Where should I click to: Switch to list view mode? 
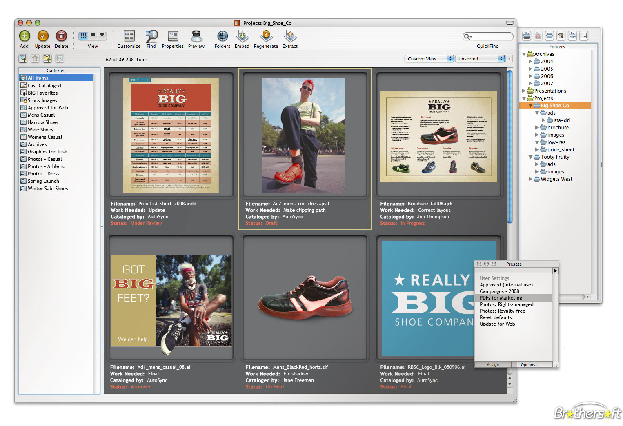point(93,36)
